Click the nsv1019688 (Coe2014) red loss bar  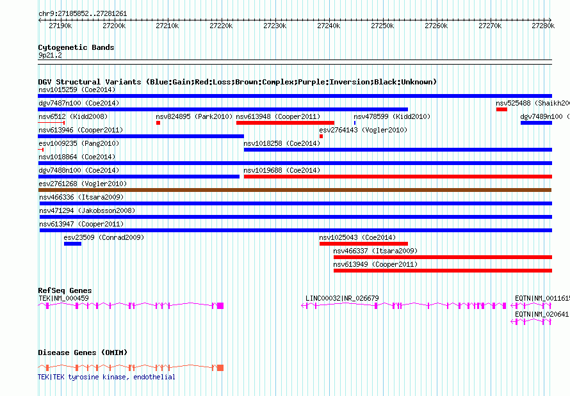[398, 177]
